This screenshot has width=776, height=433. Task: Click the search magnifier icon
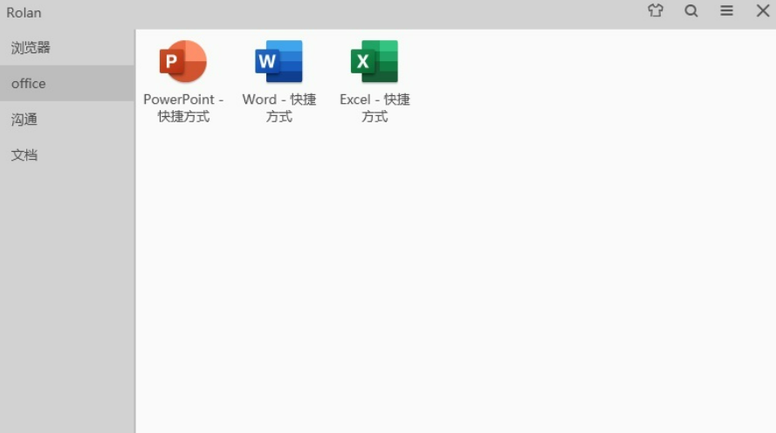tap(690, 10)
